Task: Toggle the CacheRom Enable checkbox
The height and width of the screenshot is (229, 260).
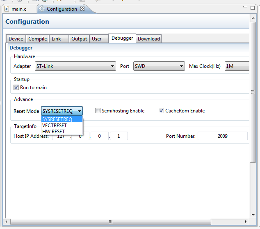Action: pos(161,110)
